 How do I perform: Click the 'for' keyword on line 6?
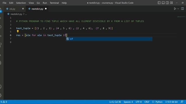click(x=34, y=35)
